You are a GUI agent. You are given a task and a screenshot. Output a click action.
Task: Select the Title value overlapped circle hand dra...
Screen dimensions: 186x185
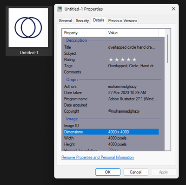132,47
